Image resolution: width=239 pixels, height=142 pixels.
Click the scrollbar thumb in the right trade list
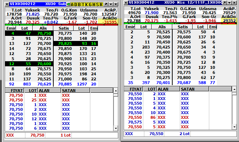pos(234,93)
